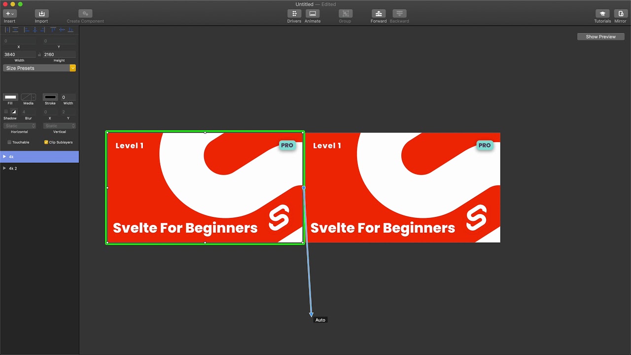
Task: Open Horizontal Static scroll dropdown
Action: [x=20, y=126]
